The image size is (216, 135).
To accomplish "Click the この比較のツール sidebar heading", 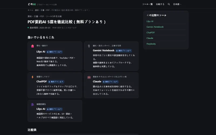I will tap(156, 15).
